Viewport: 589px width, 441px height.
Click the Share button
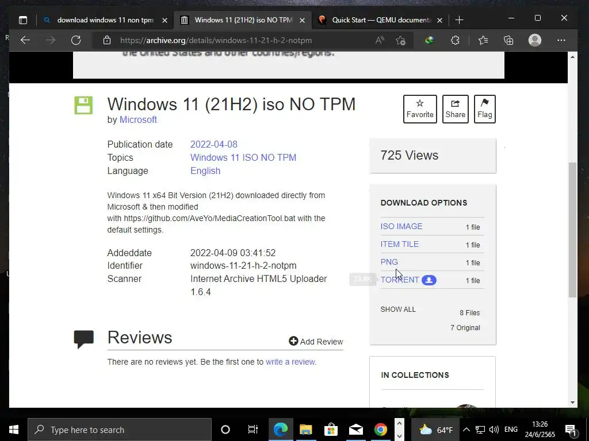[x=456, y=109]
